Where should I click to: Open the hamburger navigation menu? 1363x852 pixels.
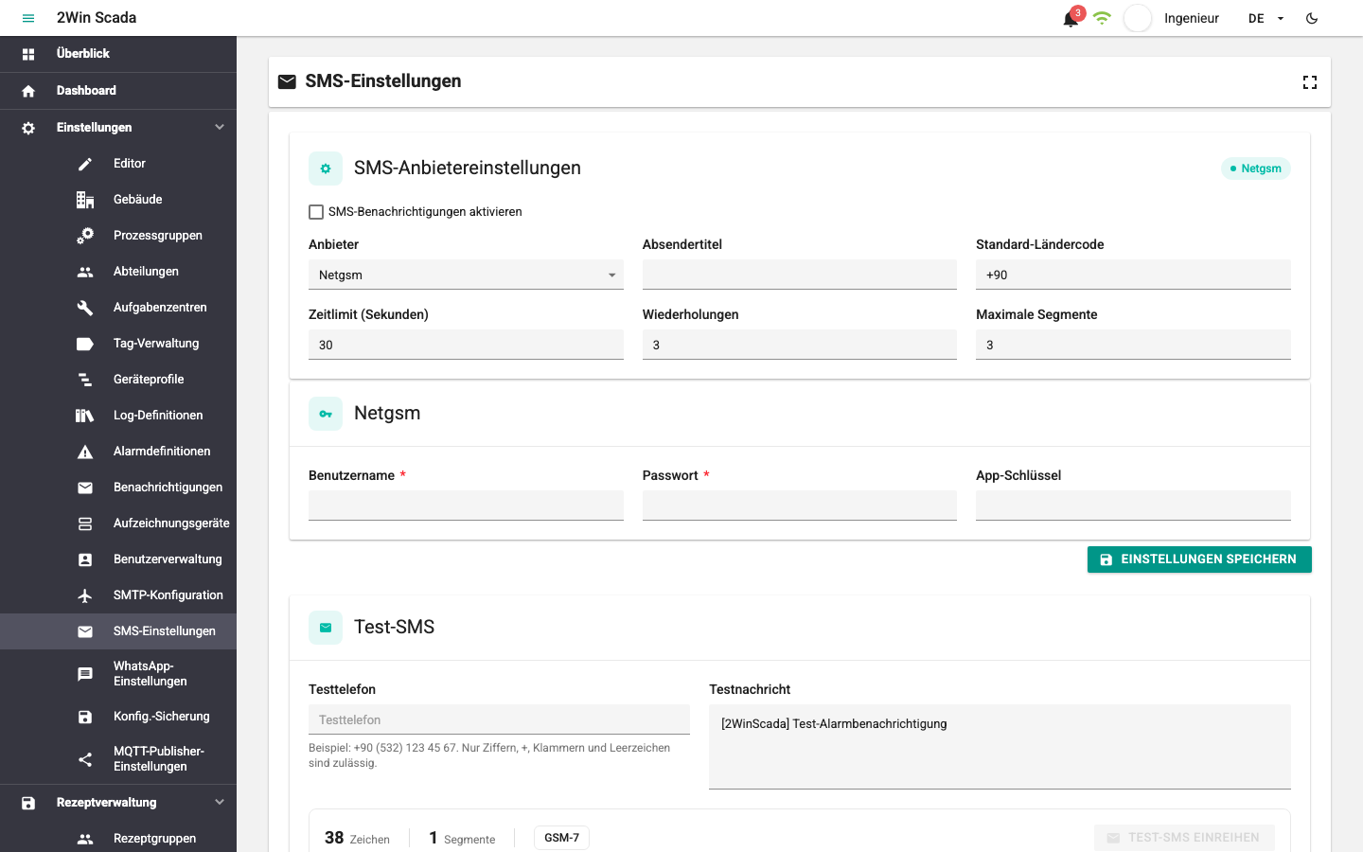point(28,18)
